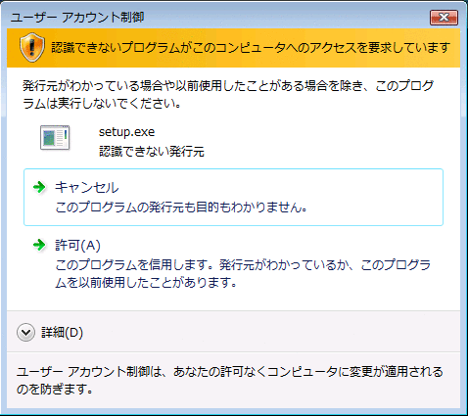The width and height of the screenshot is (468, 416).
Task: Expand details with the round chevron button
Action: coord(25,333)
